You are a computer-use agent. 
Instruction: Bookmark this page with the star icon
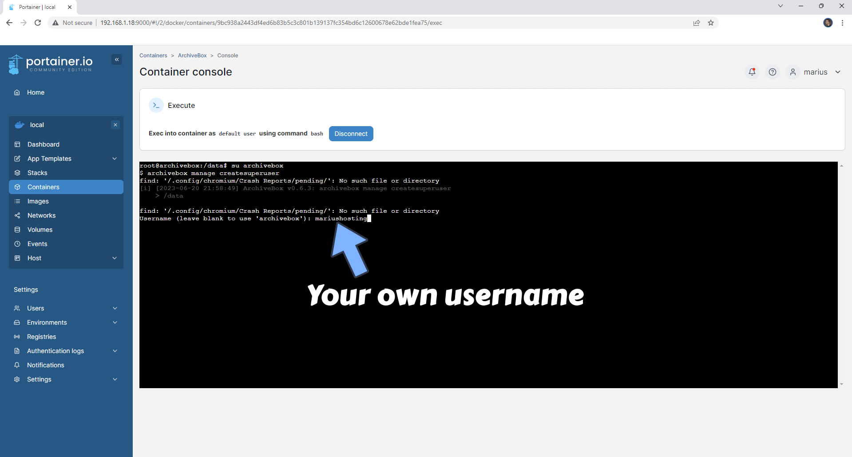coord(711,23)
